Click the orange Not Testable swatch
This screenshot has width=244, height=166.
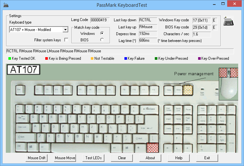[92, 58]
